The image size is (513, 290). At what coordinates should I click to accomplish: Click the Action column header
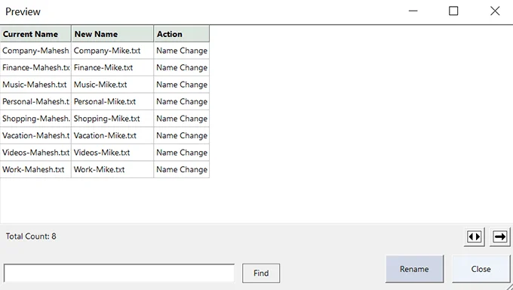tap(182, 34)
